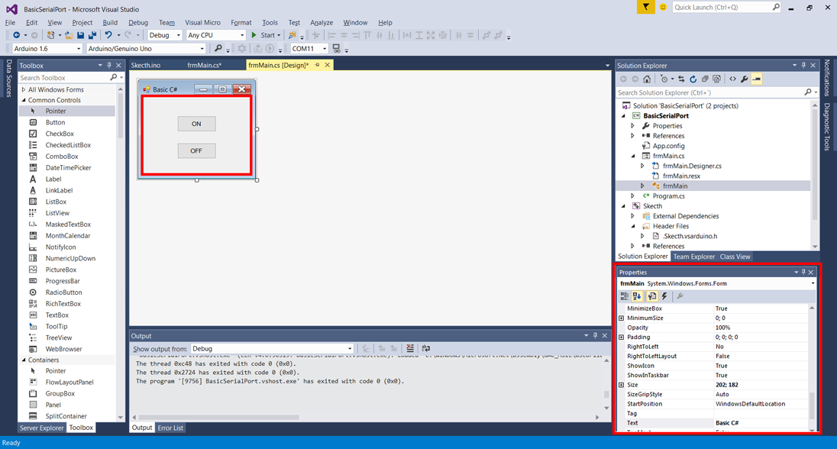Viewport: 837px width, 449px height.
Task: Click the Search Toolbox input field
Action: [x=64, y=78]
